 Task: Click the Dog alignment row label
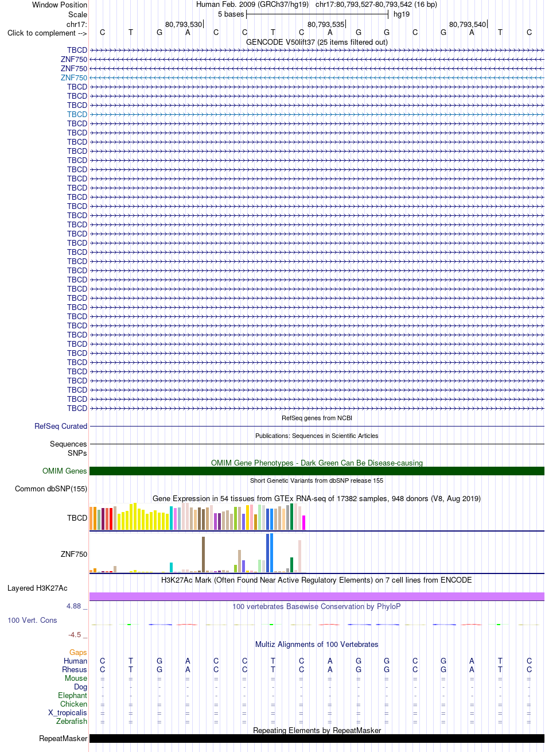tap(81, 687)
